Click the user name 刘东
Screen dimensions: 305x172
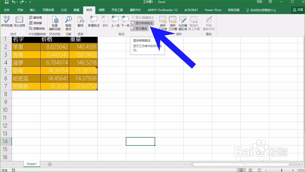click(260, 2)
